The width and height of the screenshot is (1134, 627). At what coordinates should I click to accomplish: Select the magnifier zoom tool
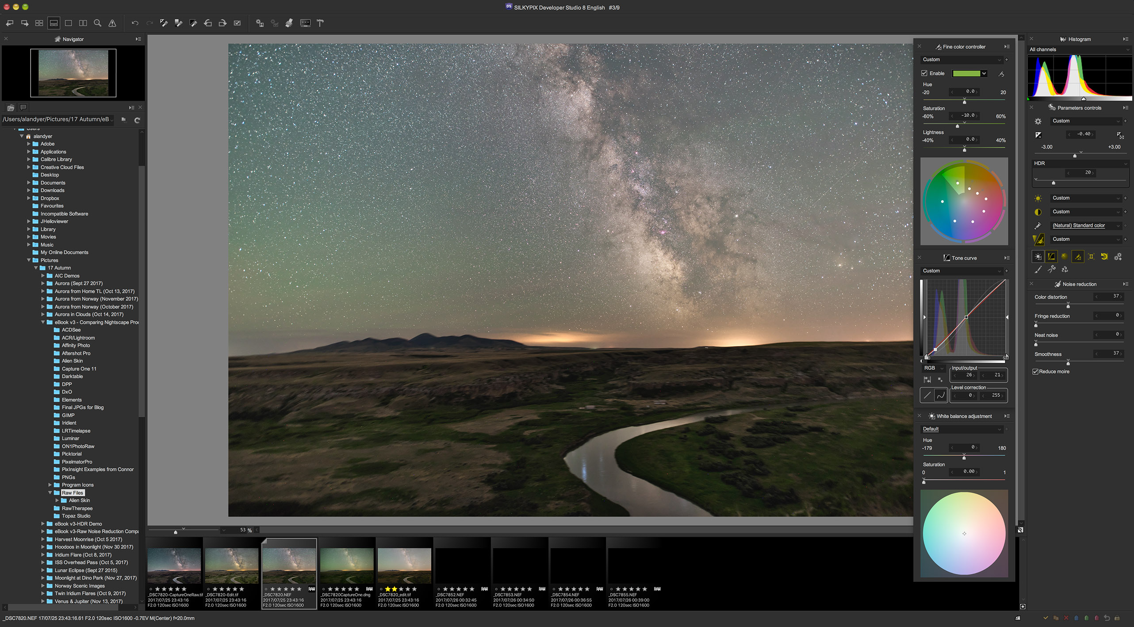coord(98,23)
